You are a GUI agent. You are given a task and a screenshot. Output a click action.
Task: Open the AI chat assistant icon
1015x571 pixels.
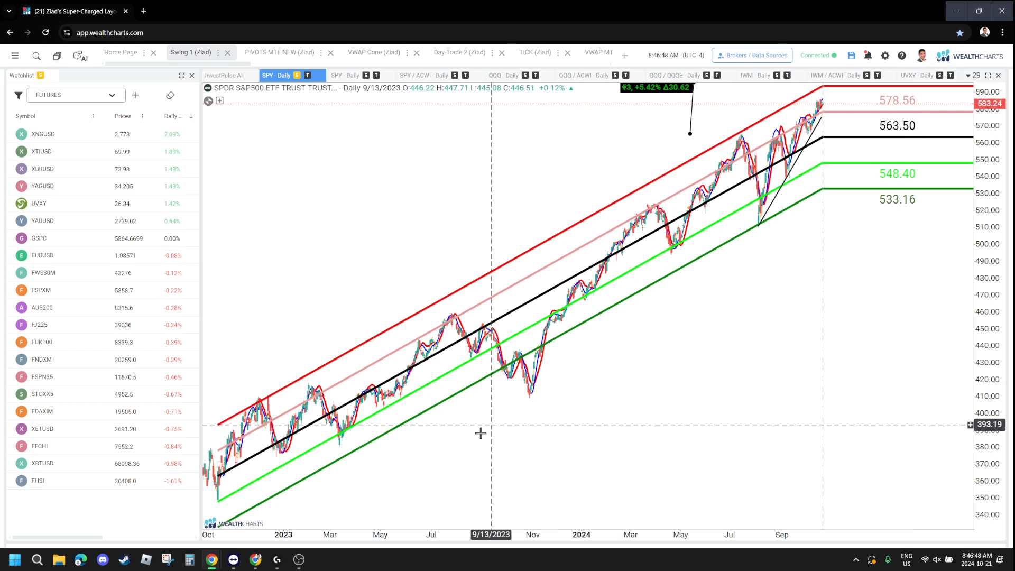[80, 56]
